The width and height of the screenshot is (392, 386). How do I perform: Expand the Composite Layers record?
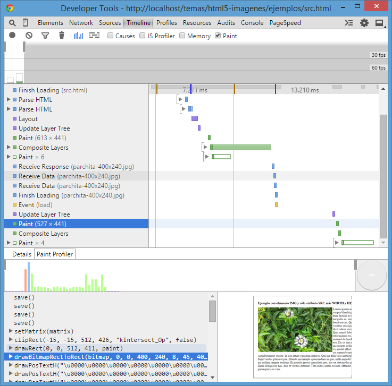[9, 148]
